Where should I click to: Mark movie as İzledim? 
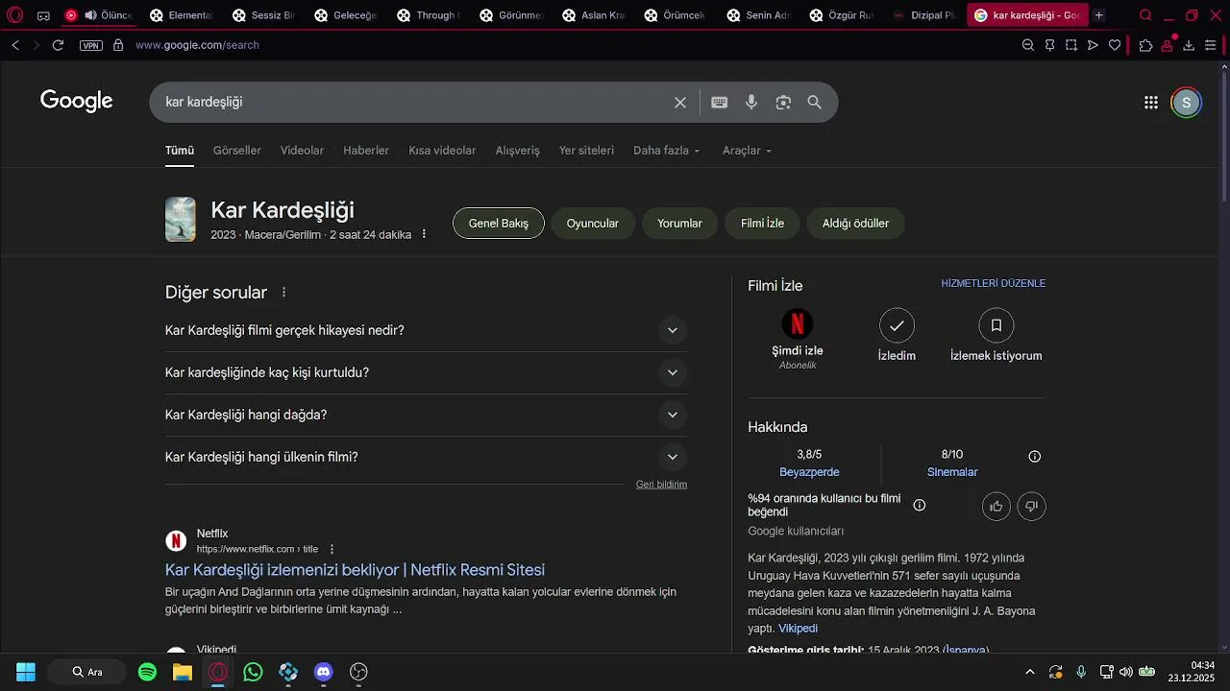point(897,325)
